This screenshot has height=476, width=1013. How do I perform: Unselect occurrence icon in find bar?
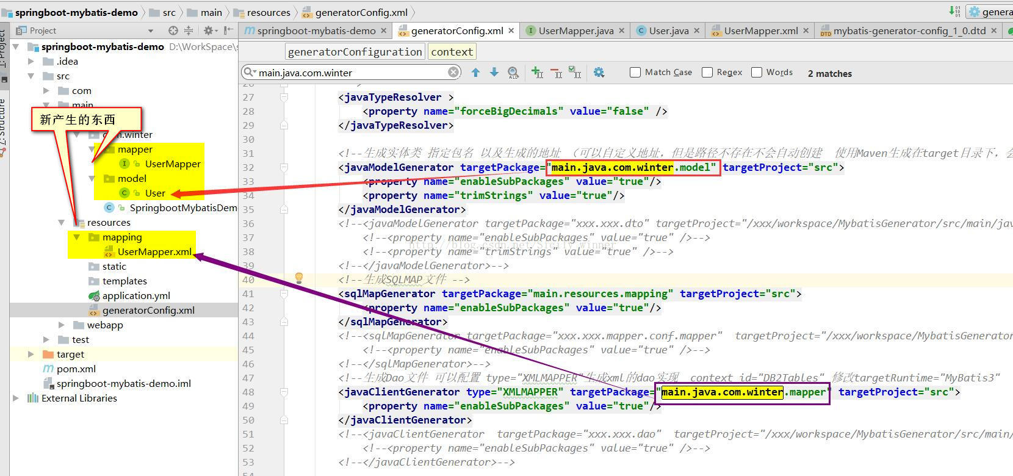click(556, 73)
